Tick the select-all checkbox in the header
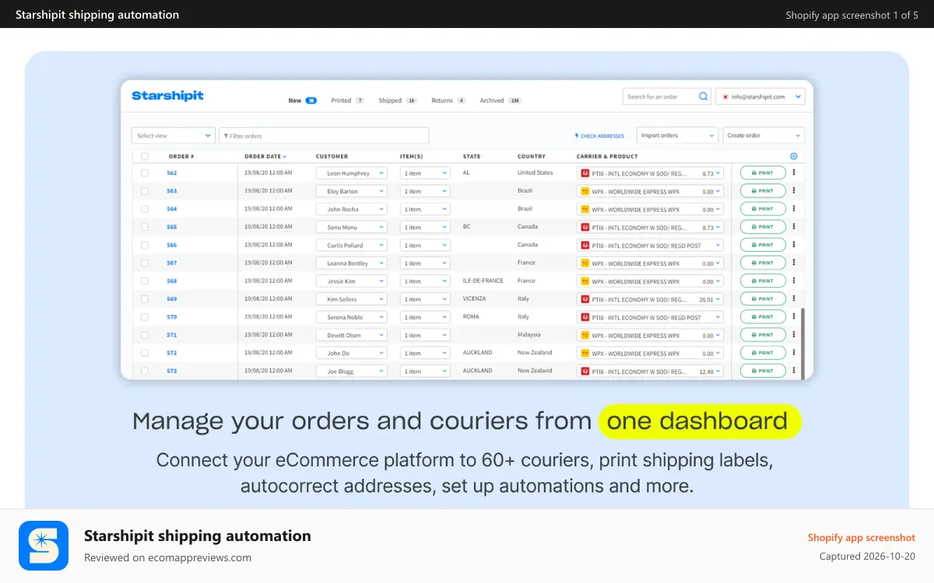This screenshot has width=934, height=583. [145, 156]
